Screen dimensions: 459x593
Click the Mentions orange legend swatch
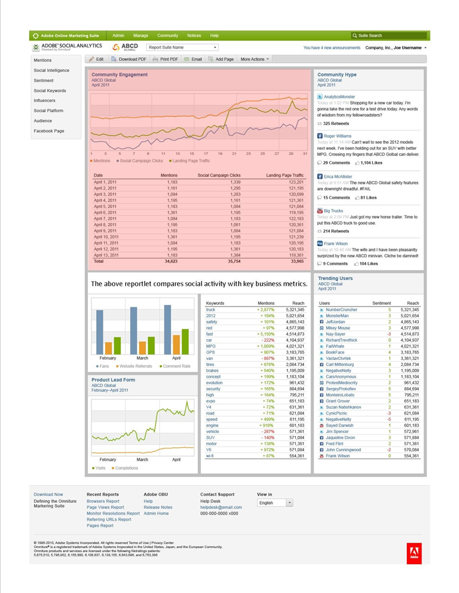[91, 161]
